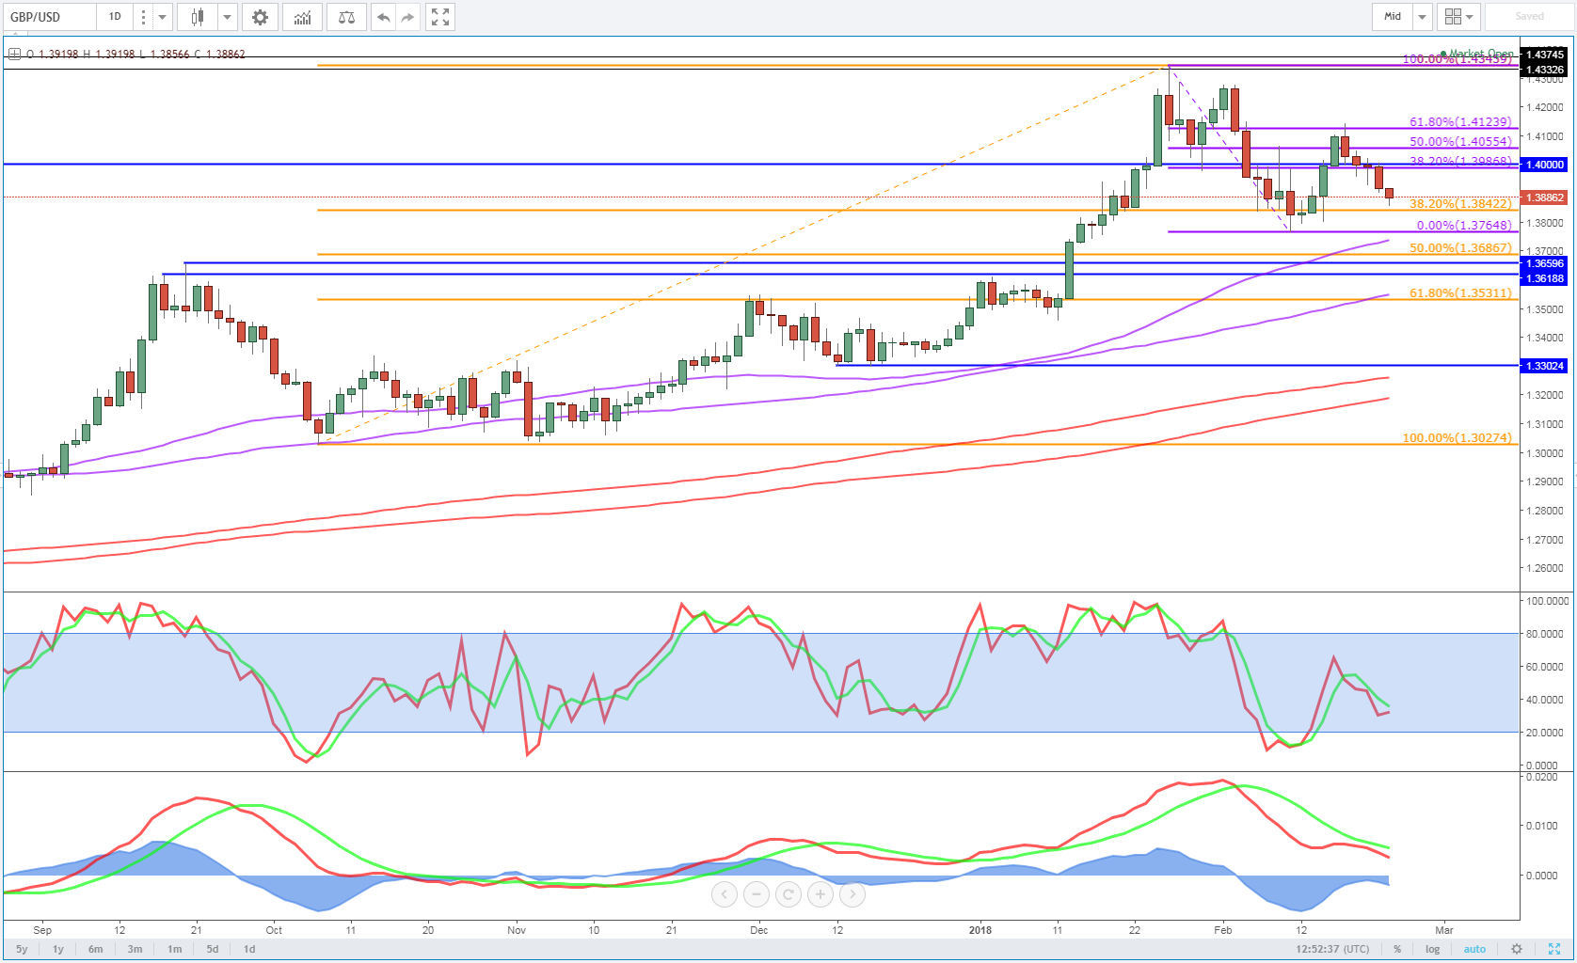This screenshot has height=963, width=1577.
Task: Open the layout grid selector
Action: (1453, 17)
